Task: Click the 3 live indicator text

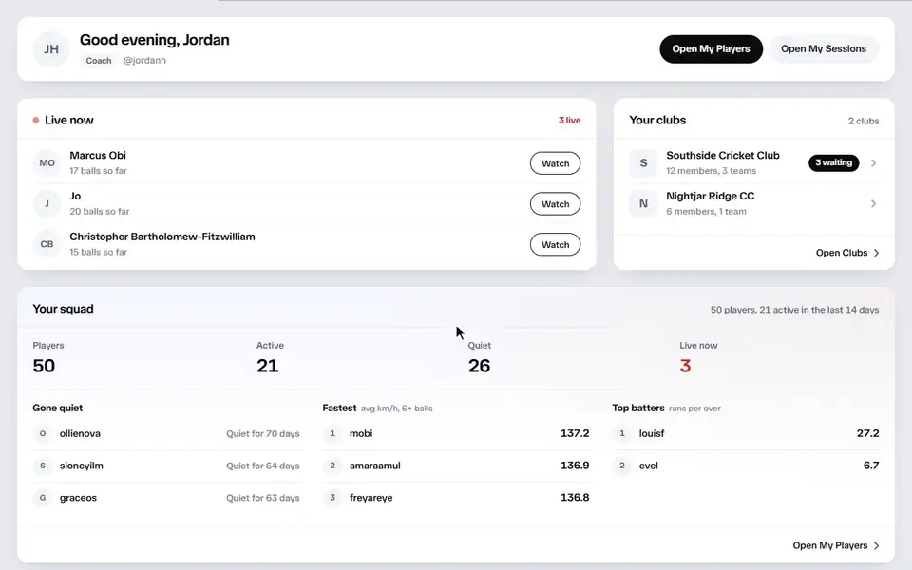Action: coord(569,121)
